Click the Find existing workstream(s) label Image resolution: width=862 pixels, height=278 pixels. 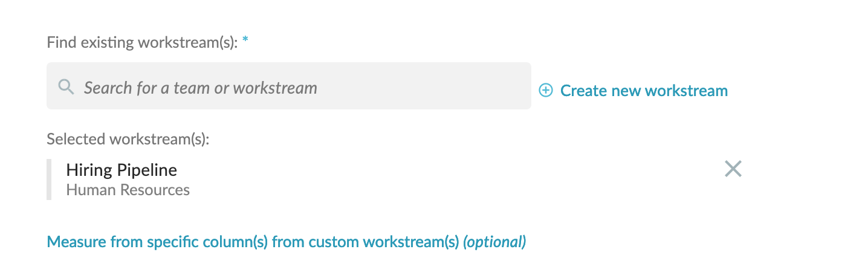pyautogui.click(x=142, y=43)
